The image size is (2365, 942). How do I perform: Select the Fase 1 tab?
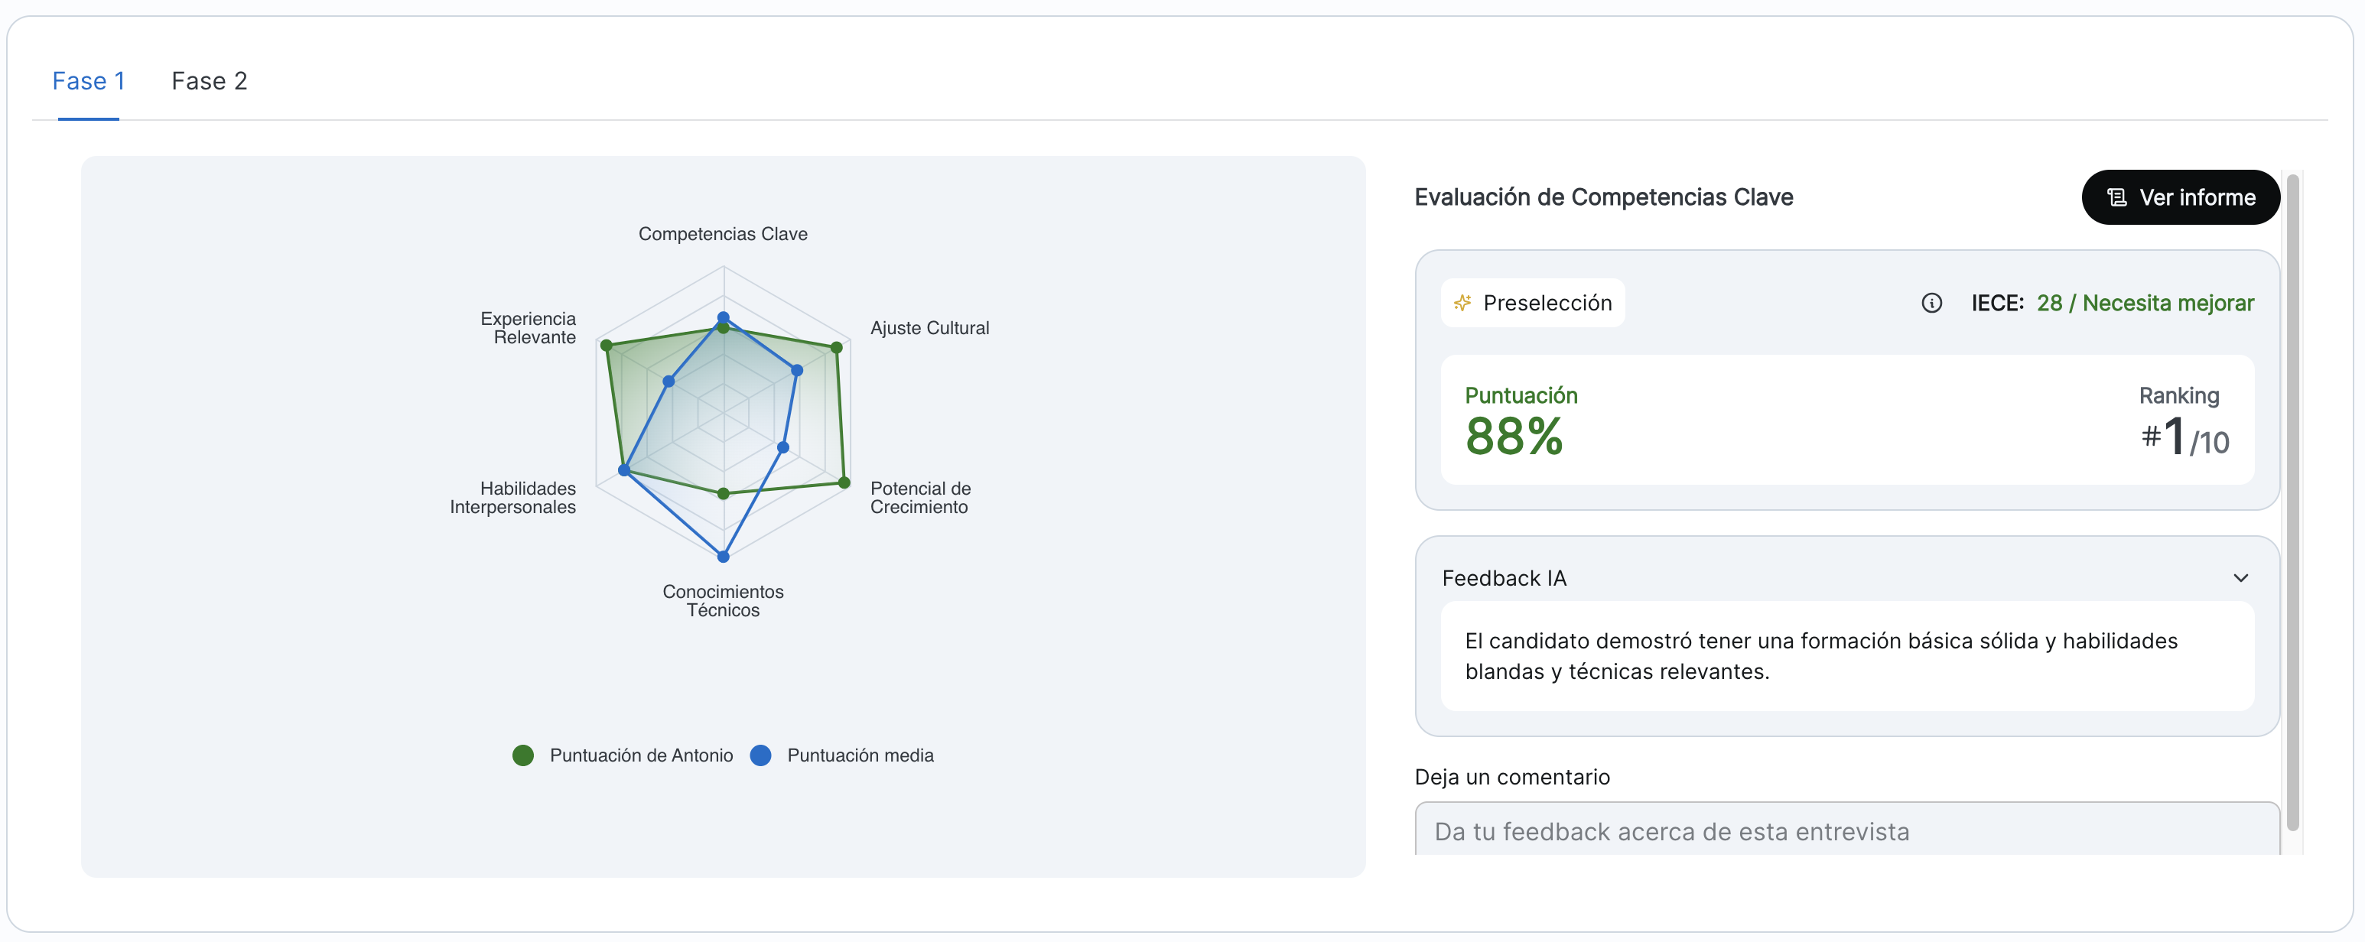[x=88, y=81]
